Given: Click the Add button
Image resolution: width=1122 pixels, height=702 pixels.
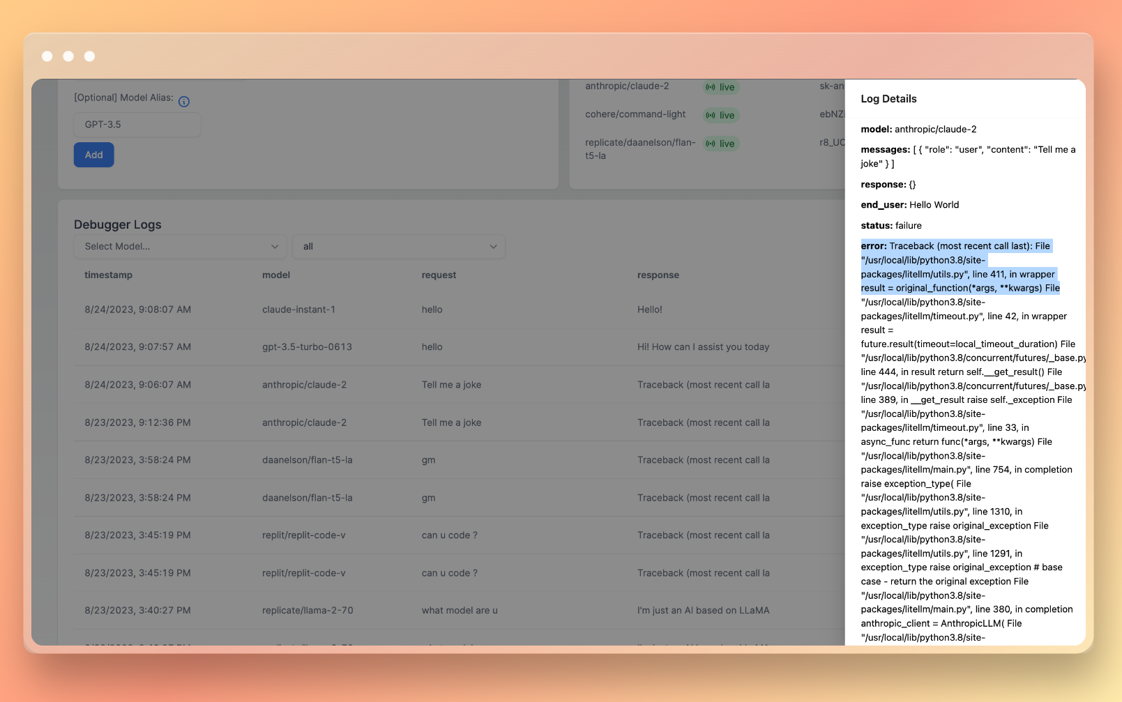Looking at the screenshot, I should 94,155.
